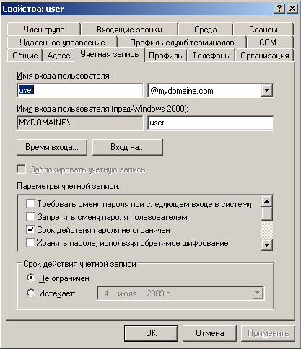
Task: Click scroll up arrow in account options
Action: [267, 201]
